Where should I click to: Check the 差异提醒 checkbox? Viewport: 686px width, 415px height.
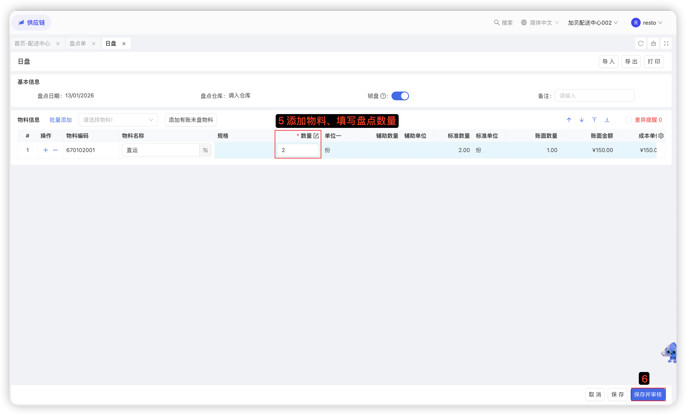[x=628, y=120]
